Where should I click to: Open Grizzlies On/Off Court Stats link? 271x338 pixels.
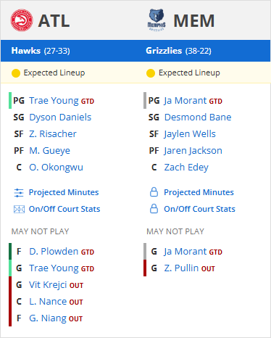coord(199,209)
